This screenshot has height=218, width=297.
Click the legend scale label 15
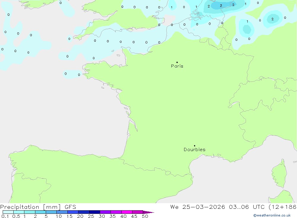point(69,216)
